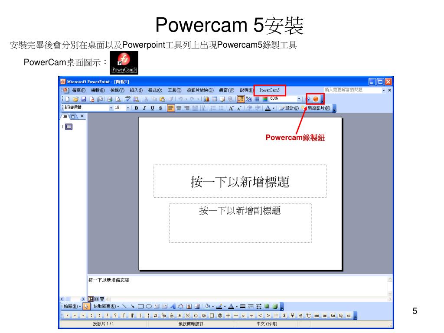Click the Decrease Font Size icon

(x=239, y=108)
